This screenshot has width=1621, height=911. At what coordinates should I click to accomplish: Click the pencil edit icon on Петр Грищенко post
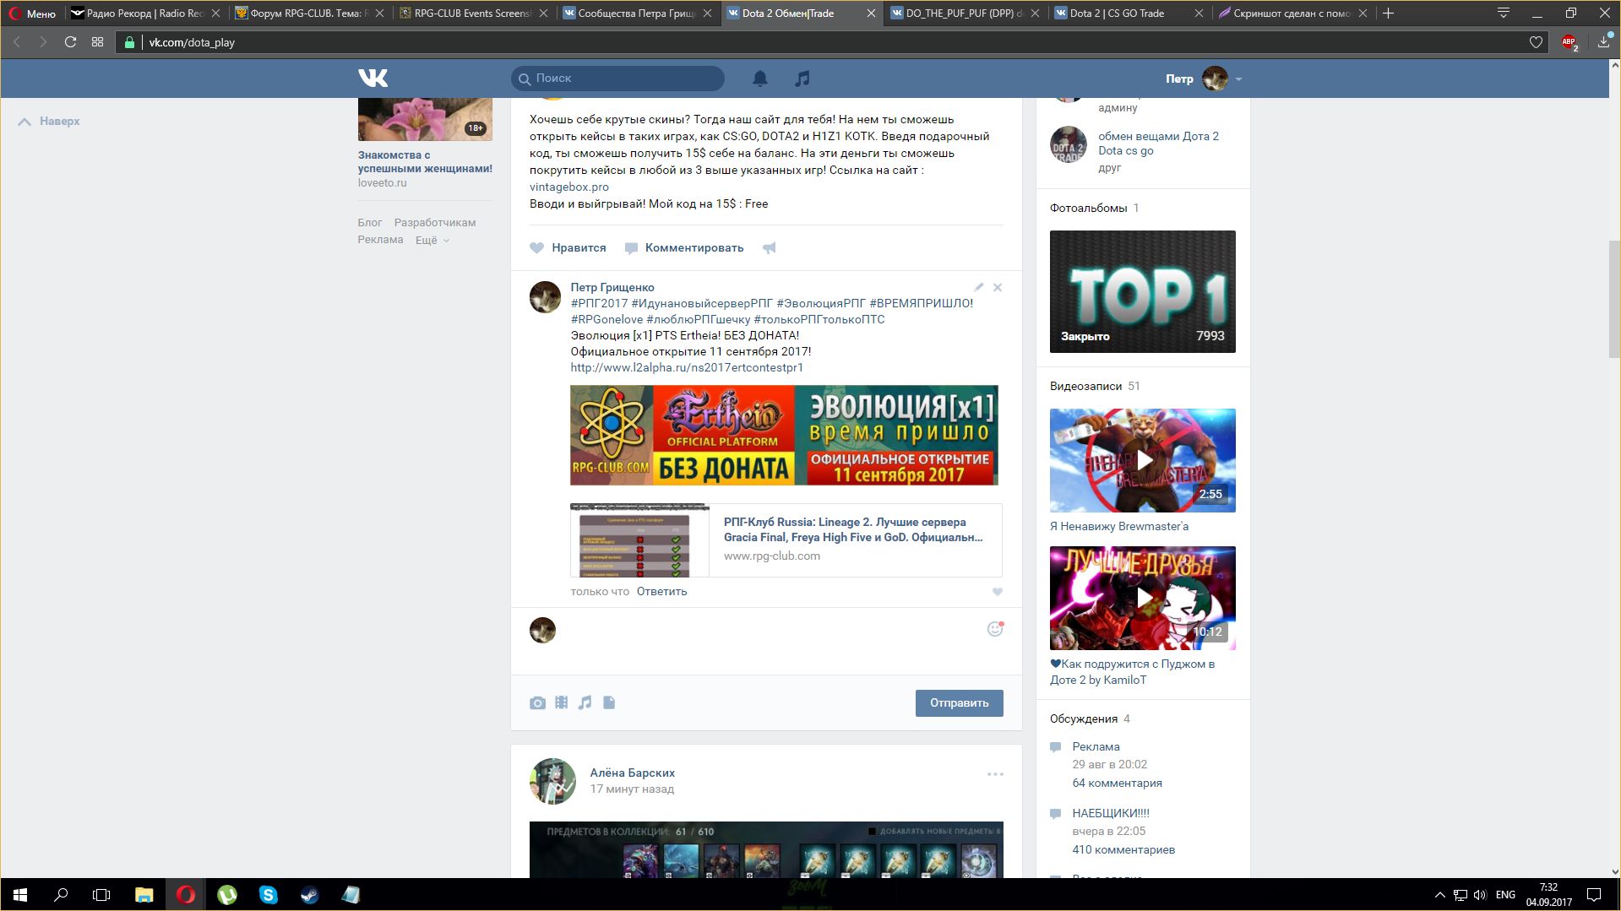[978, 287]
